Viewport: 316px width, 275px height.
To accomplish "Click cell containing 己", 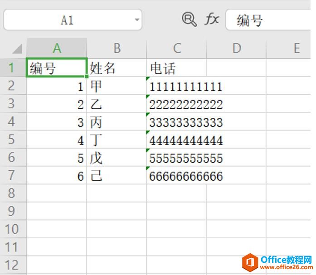I will click(x=117, y=175).
